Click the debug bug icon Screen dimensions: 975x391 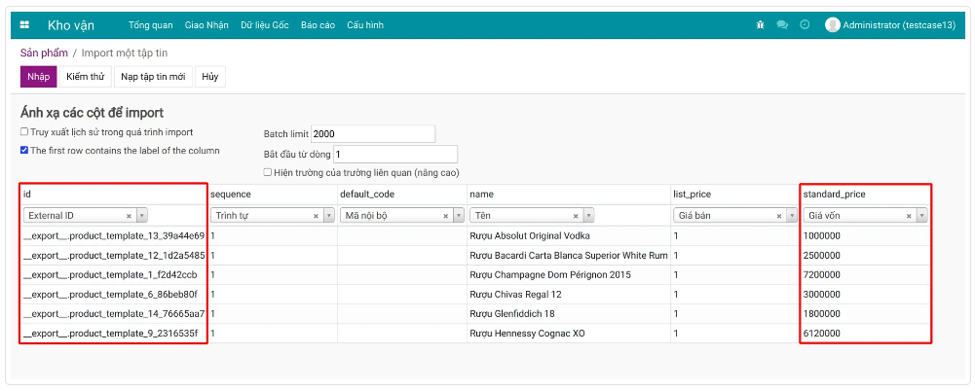pos(760,25)
